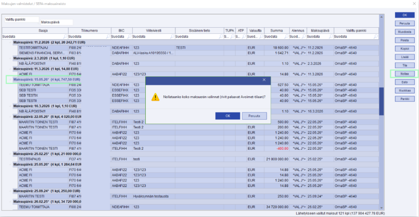Image resolution: width=419 pixels, height=217 pixels.
Task: Click the Maksupäivä column header
Action: (320, 31)
